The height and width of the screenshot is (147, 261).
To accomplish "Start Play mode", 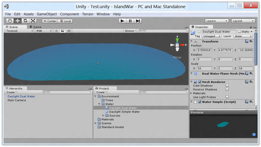I will click(122, 21).
